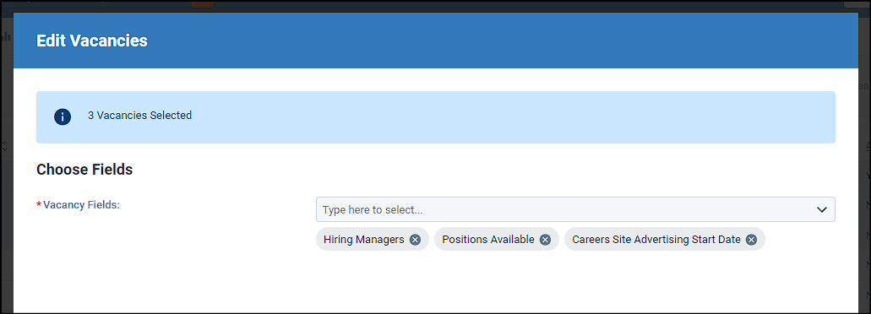Image resolution: width=871 pixels, height=314 pixels.
Task: Remove the Hiring Managers field chip
Action: click(415, 240)
